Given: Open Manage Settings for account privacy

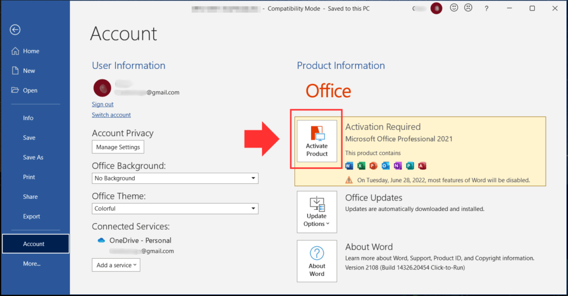Looking at the screenshot, I should [118, 147].
